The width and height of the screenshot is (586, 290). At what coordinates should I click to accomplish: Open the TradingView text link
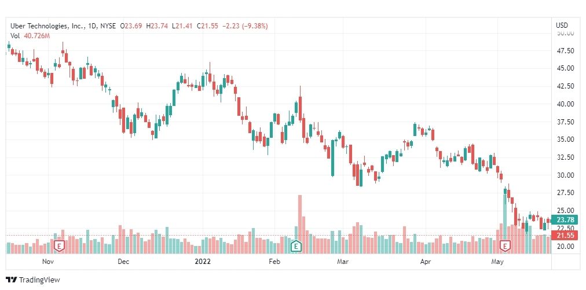pos(39,280)
